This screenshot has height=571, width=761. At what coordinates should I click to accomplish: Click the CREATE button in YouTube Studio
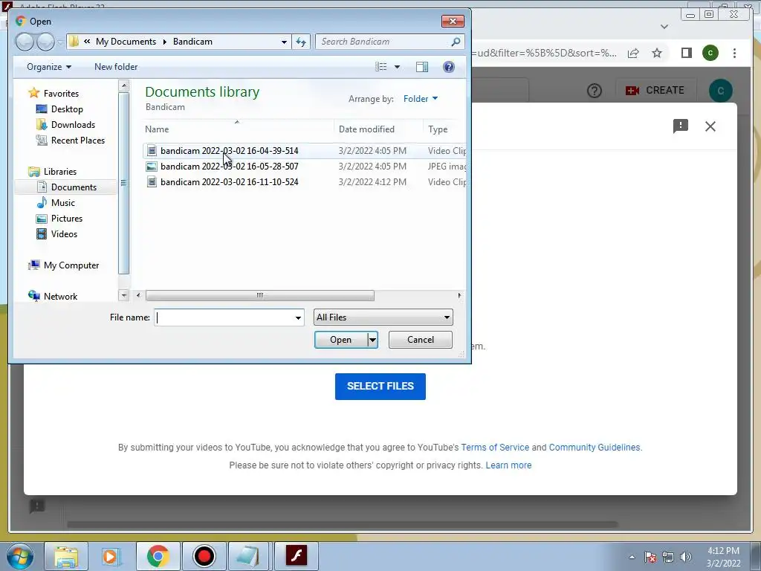(655, 90)
